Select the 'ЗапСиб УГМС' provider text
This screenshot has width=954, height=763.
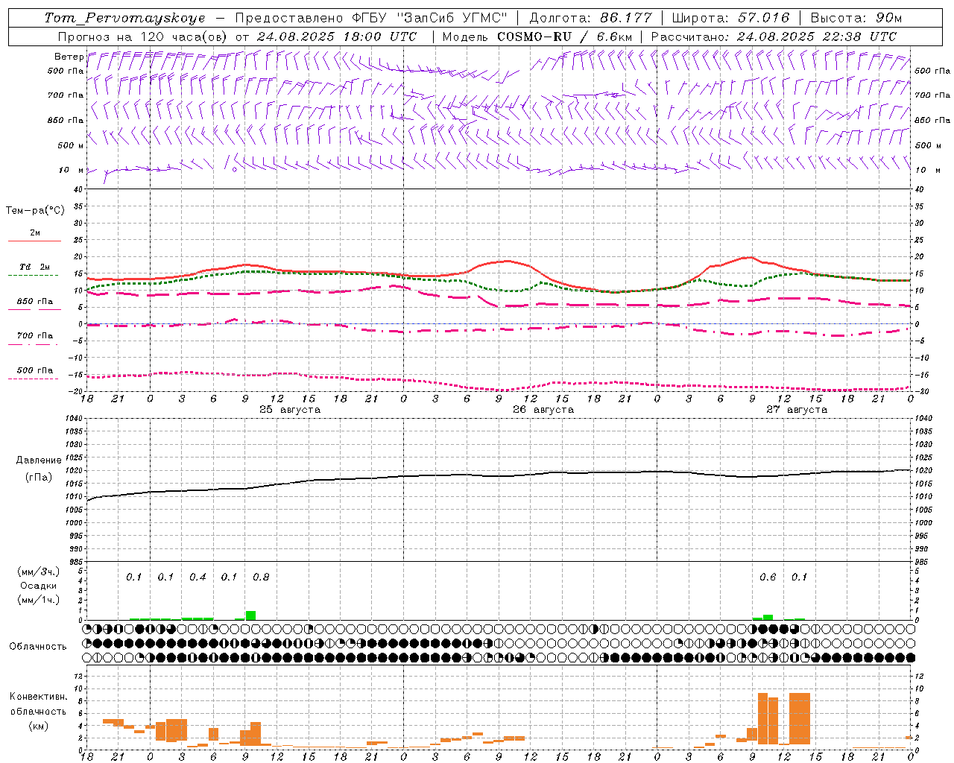[x=452, y=18]
